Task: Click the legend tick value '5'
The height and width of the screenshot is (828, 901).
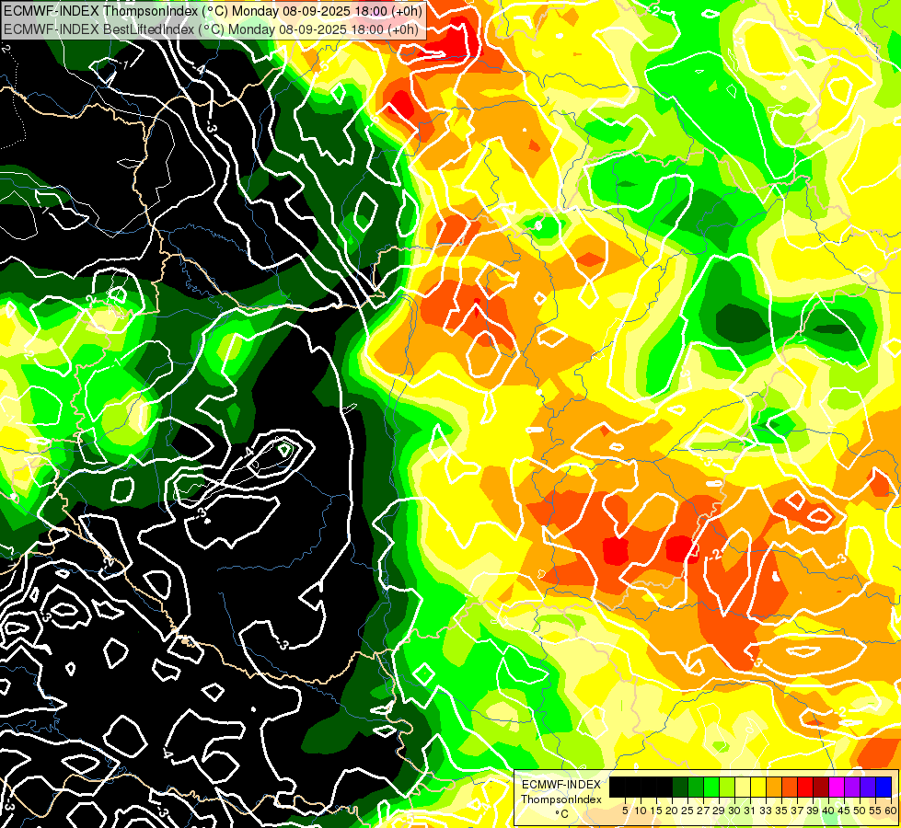Action: (x=625, y=811)
